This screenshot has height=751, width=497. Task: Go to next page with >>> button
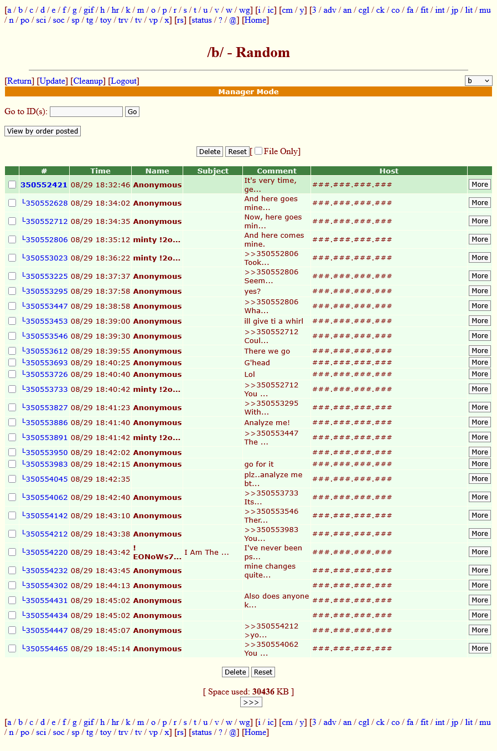pyautogui.click(x=251, y=702)
